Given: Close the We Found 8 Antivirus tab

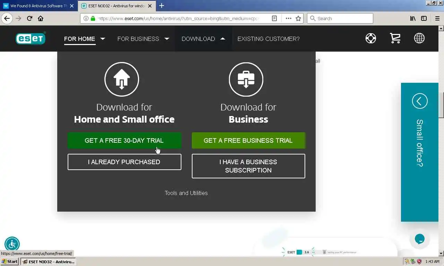Looking at the screenshot, I should tap(72, 6).
